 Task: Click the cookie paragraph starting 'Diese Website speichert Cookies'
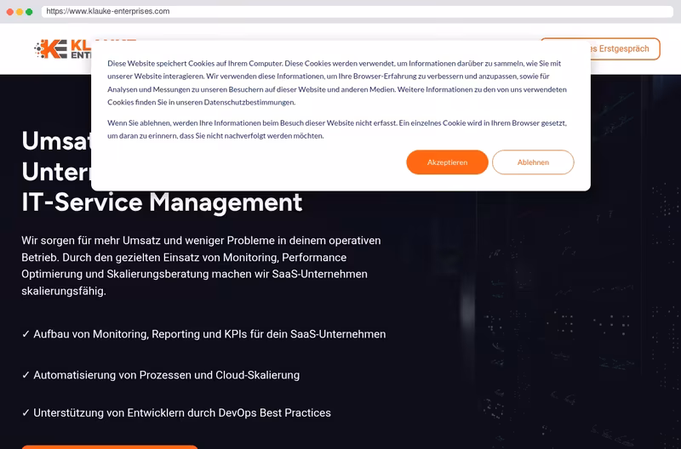[x=337, y=82]
